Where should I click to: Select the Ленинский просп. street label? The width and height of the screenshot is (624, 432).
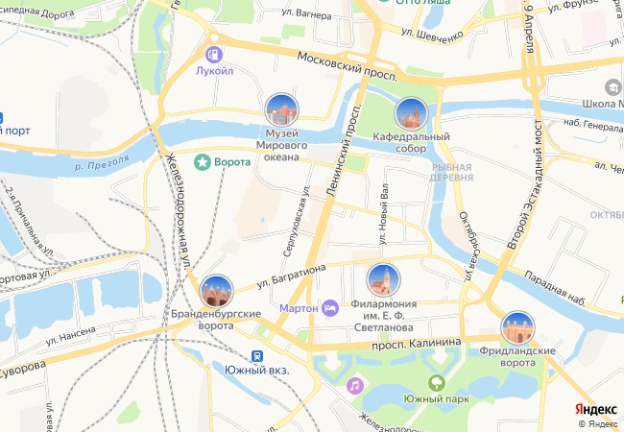pyautogui.click(x=343, y=151)
